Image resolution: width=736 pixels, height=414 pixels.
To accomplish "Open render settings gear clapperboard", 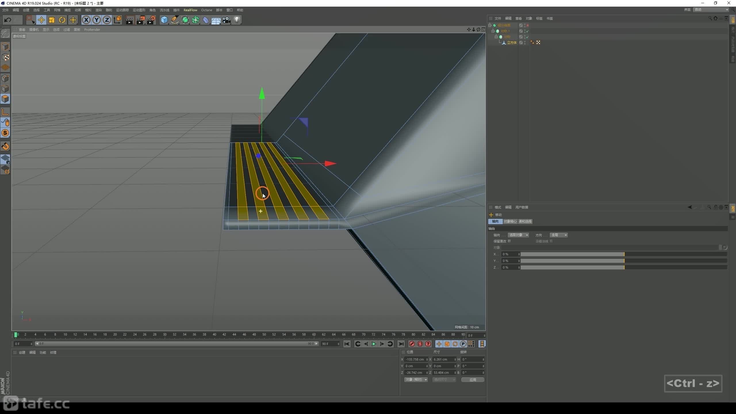I will 151,20.
